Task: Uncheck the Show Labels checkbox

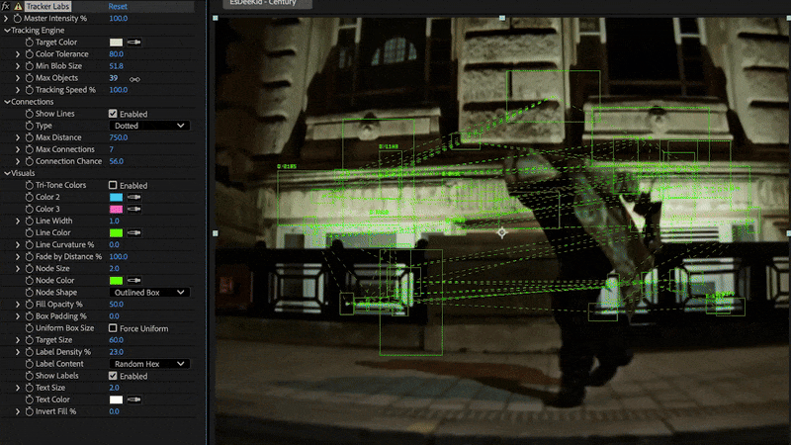Action: coord(113,376)
